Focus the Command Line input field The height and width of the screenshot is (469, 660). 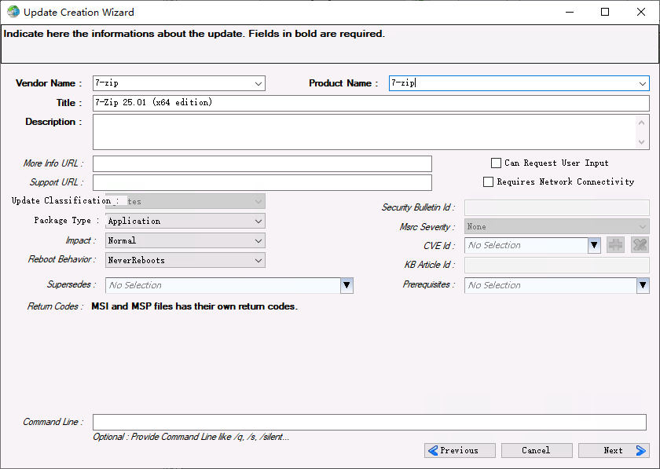tap(369, 423)
